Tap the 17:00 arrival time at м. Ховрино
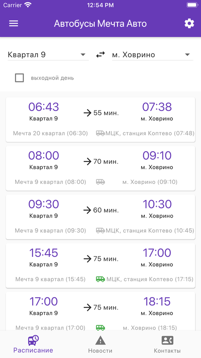Screen dimensions: 201x358 tap(157, 253)
